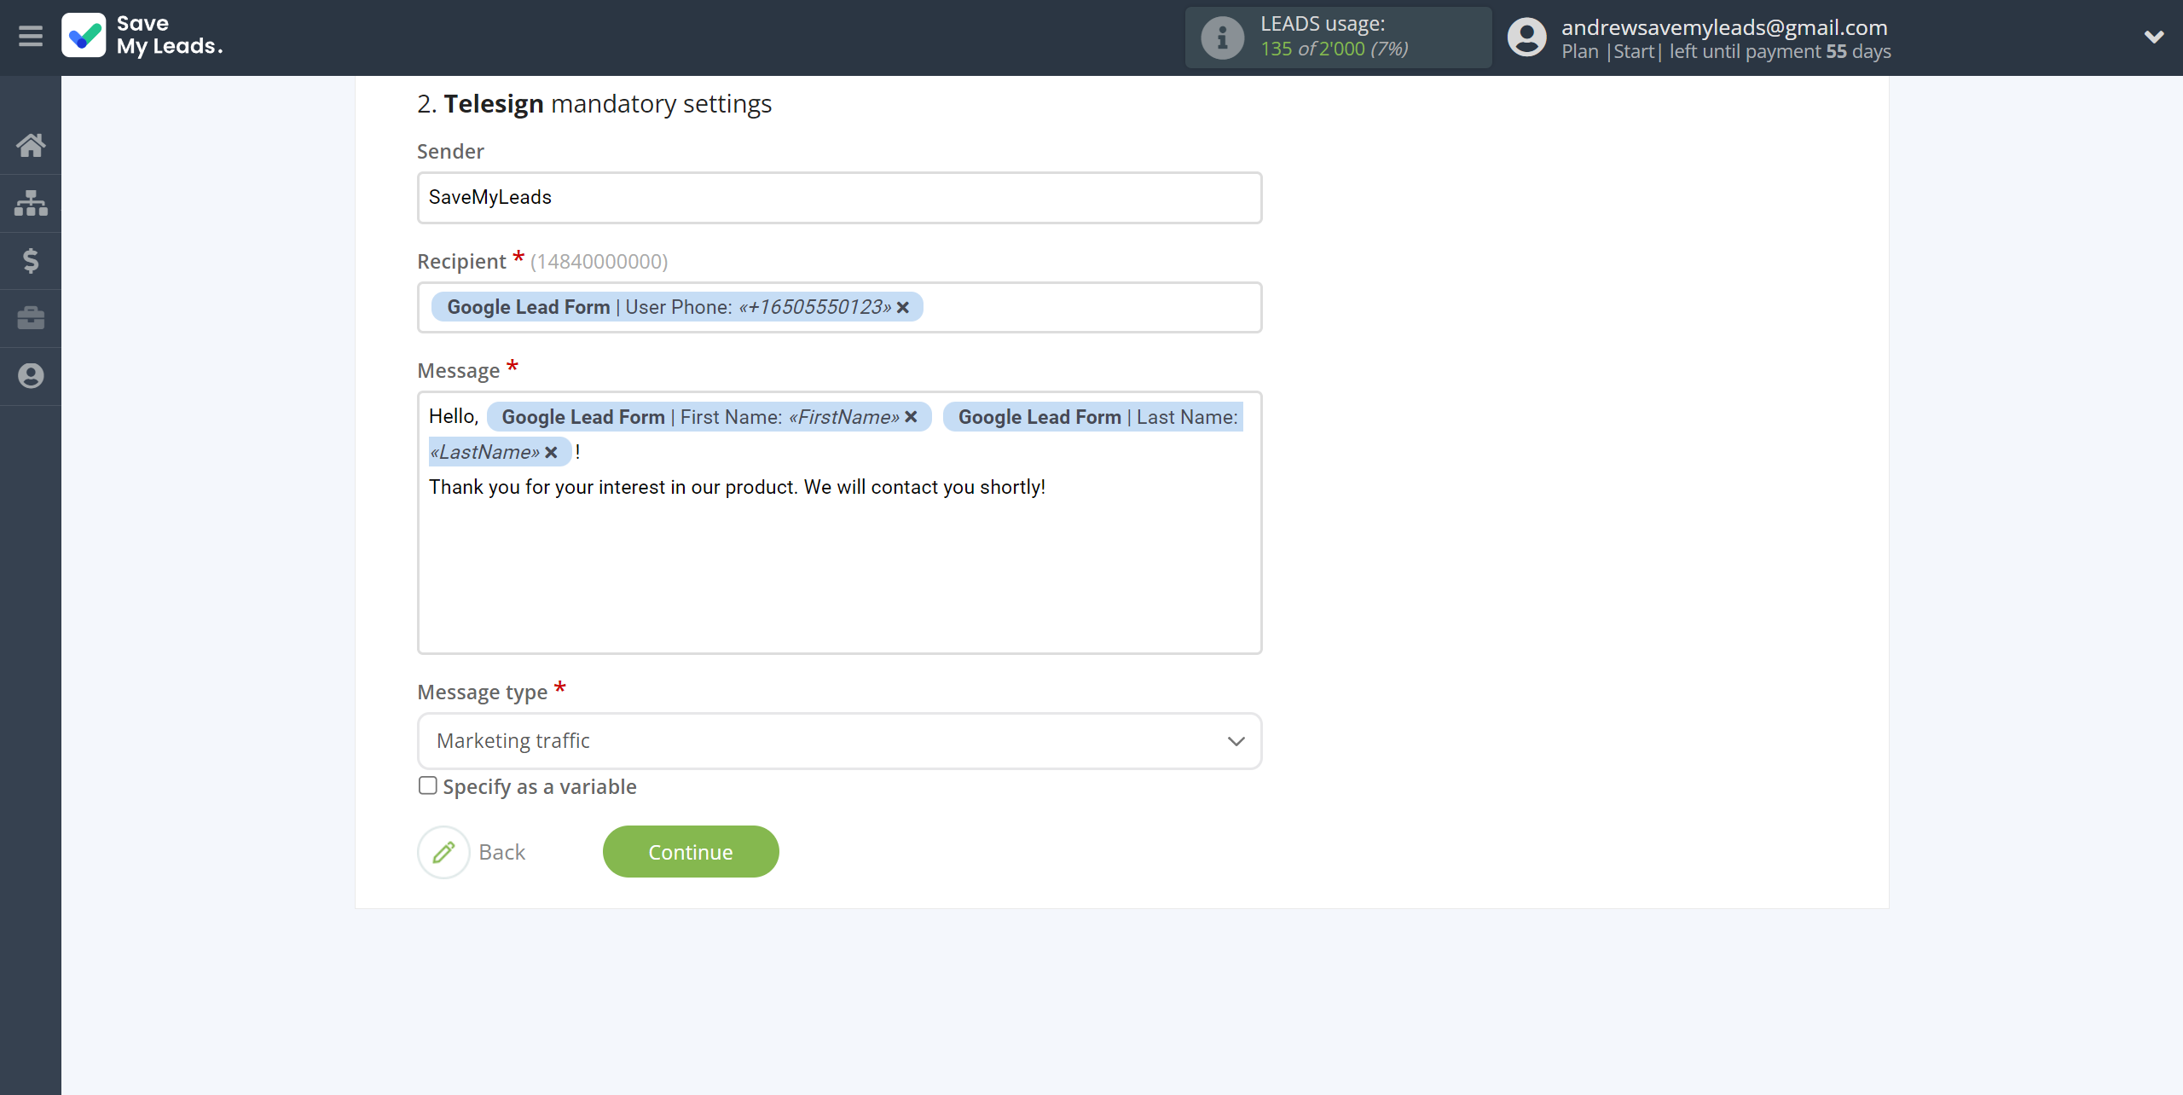Click the Back pencil icon
This screenshot has height=1095, width=2183.
coord(443,852)
